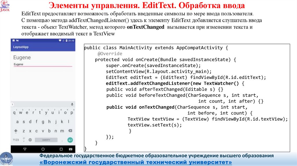Tap the n key
The image size is (297, 166).
click(x=56, y=131)
